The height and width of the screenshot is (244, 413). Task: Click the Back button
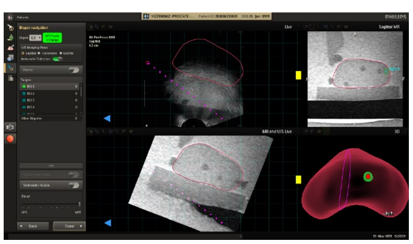pos(33,226)
